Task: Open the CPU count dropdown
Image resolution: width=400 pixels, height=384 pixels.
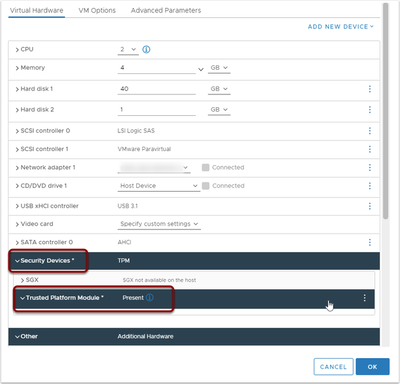Action: point(128,49)
